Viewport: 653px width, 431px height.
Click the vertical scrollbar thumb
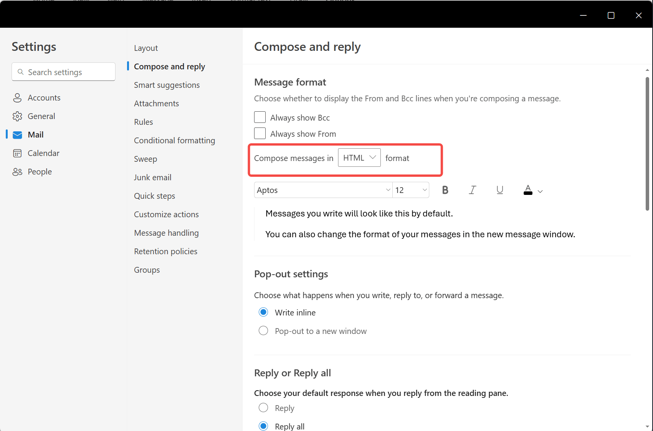pos(647,144)
